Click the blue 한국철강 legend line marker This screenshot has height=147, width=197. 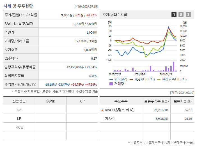click(x=111, y=80)
